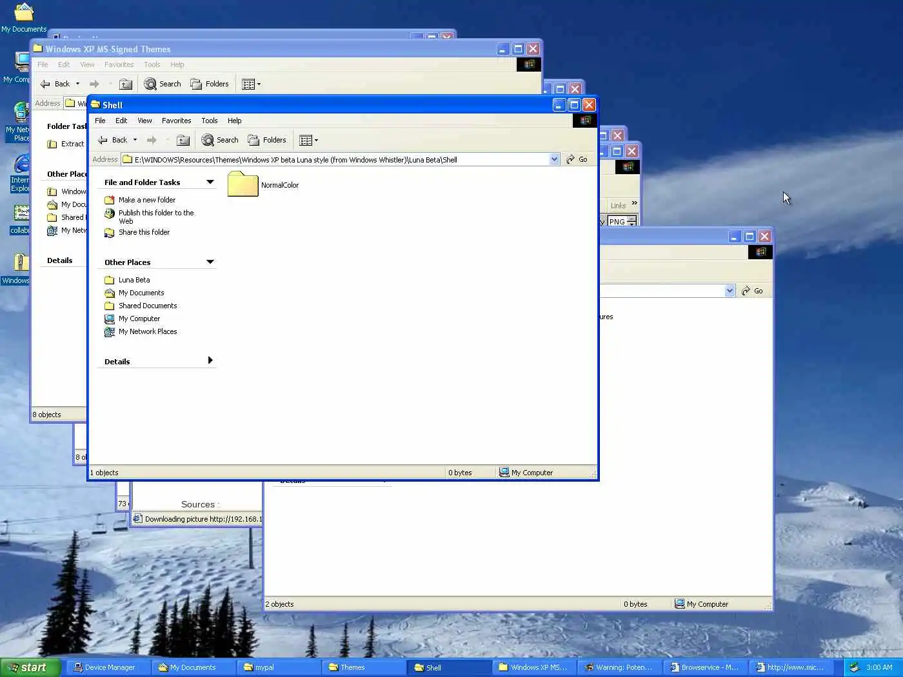Click Publish this folder to the Web
Screen dimensions: 903x677
[x=156, y=217]
